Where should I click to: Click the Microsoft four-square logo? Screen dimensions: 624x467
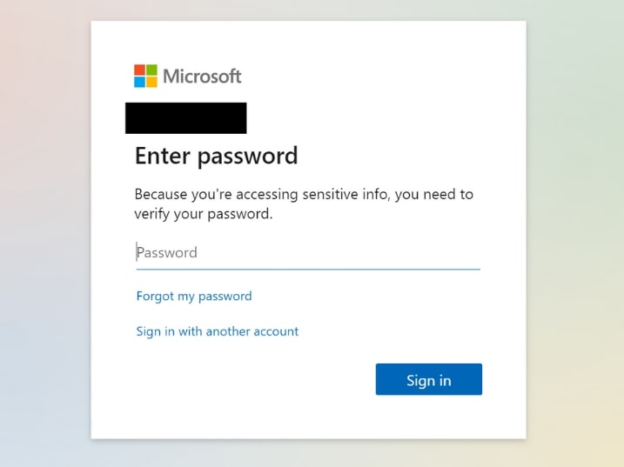(x=145, y=76)
